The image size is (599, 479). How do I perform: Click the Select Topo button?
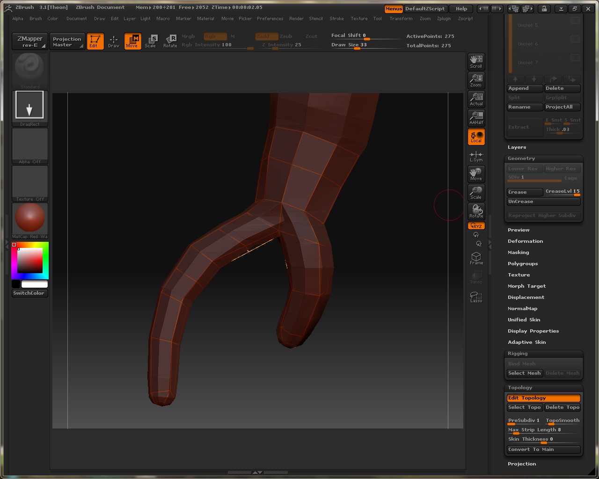pos(524,407)
